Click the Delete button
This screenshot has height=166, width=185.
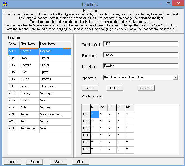(114, 88)
